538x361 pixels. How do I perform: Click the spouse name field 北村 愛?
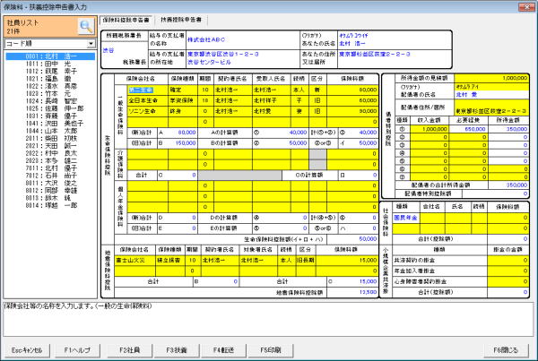pos(491,95)
